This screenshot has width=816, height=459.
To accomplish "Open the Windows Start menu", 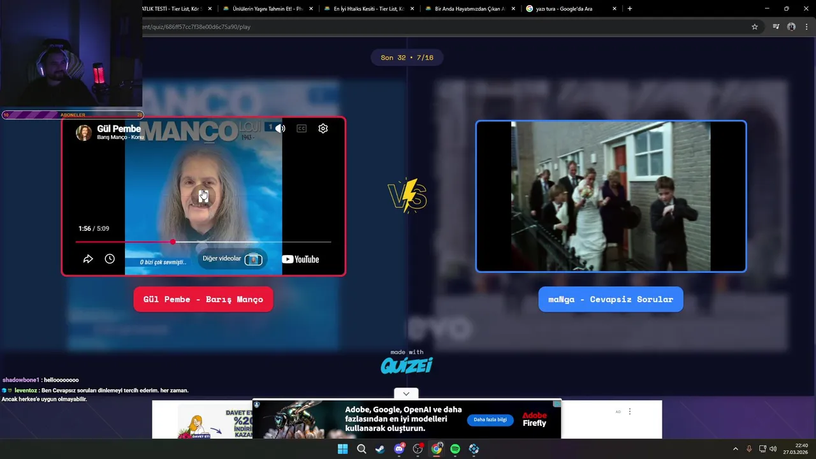I will pyautogui.click(x=342, y=449).
